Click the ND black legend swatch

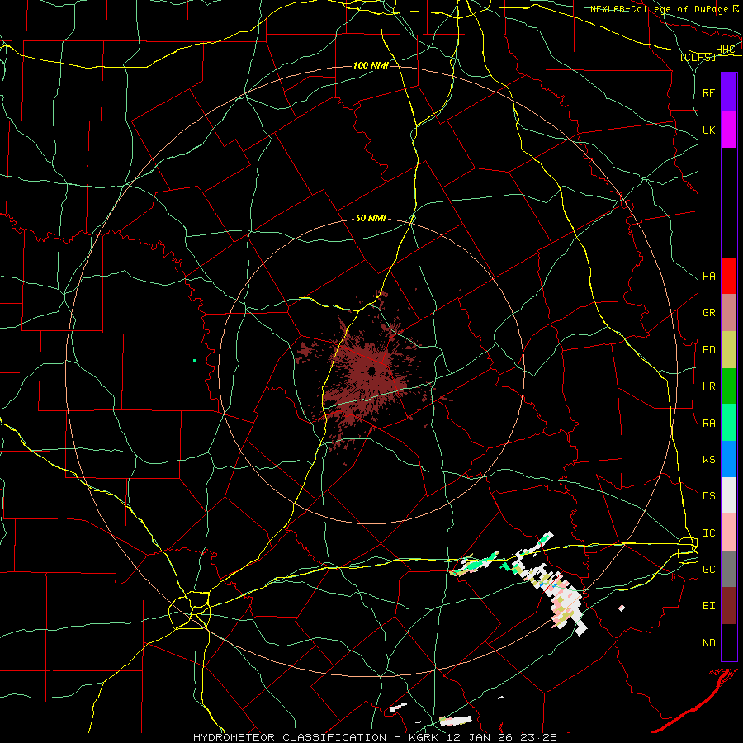click(x=729, y=642)
